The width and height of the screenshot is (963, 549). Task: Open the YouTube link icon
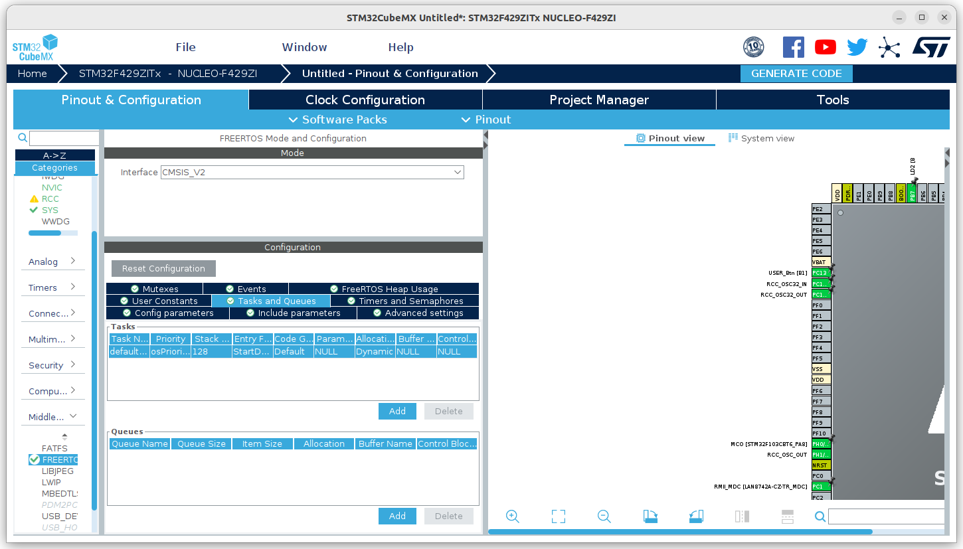click(x=826, y=47)
